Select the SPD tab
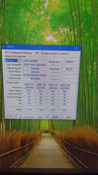The width and height of the screenshot is (98, 175). 37,53
